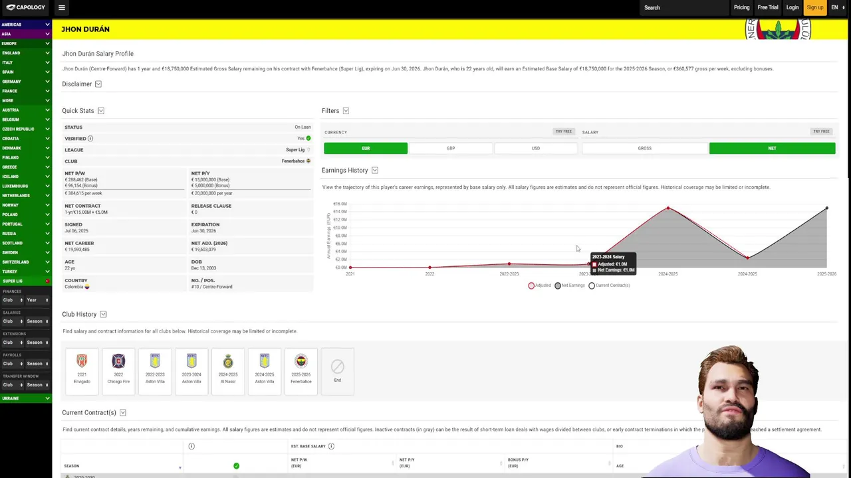Click the Colombia flag icon
Image resolution: width=851 pixels, height=478 pixels.
(x=87, y=287)
